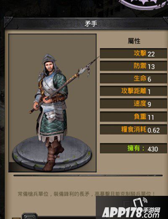Select the 攻擊距離 1 attribute row
This screenshot has height=219, width=168.
[x=134, y=91]
